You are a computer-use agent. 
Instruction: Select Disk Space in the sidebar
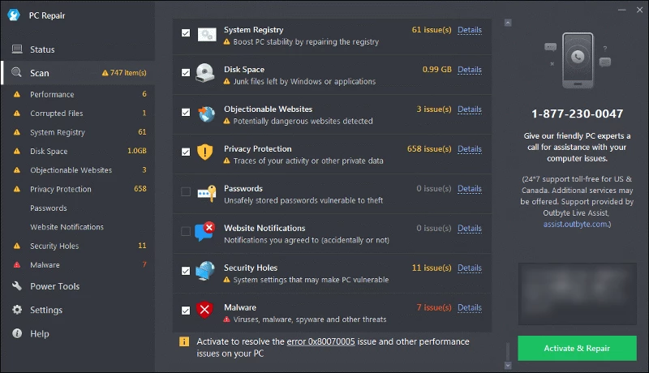pos(78,151)
